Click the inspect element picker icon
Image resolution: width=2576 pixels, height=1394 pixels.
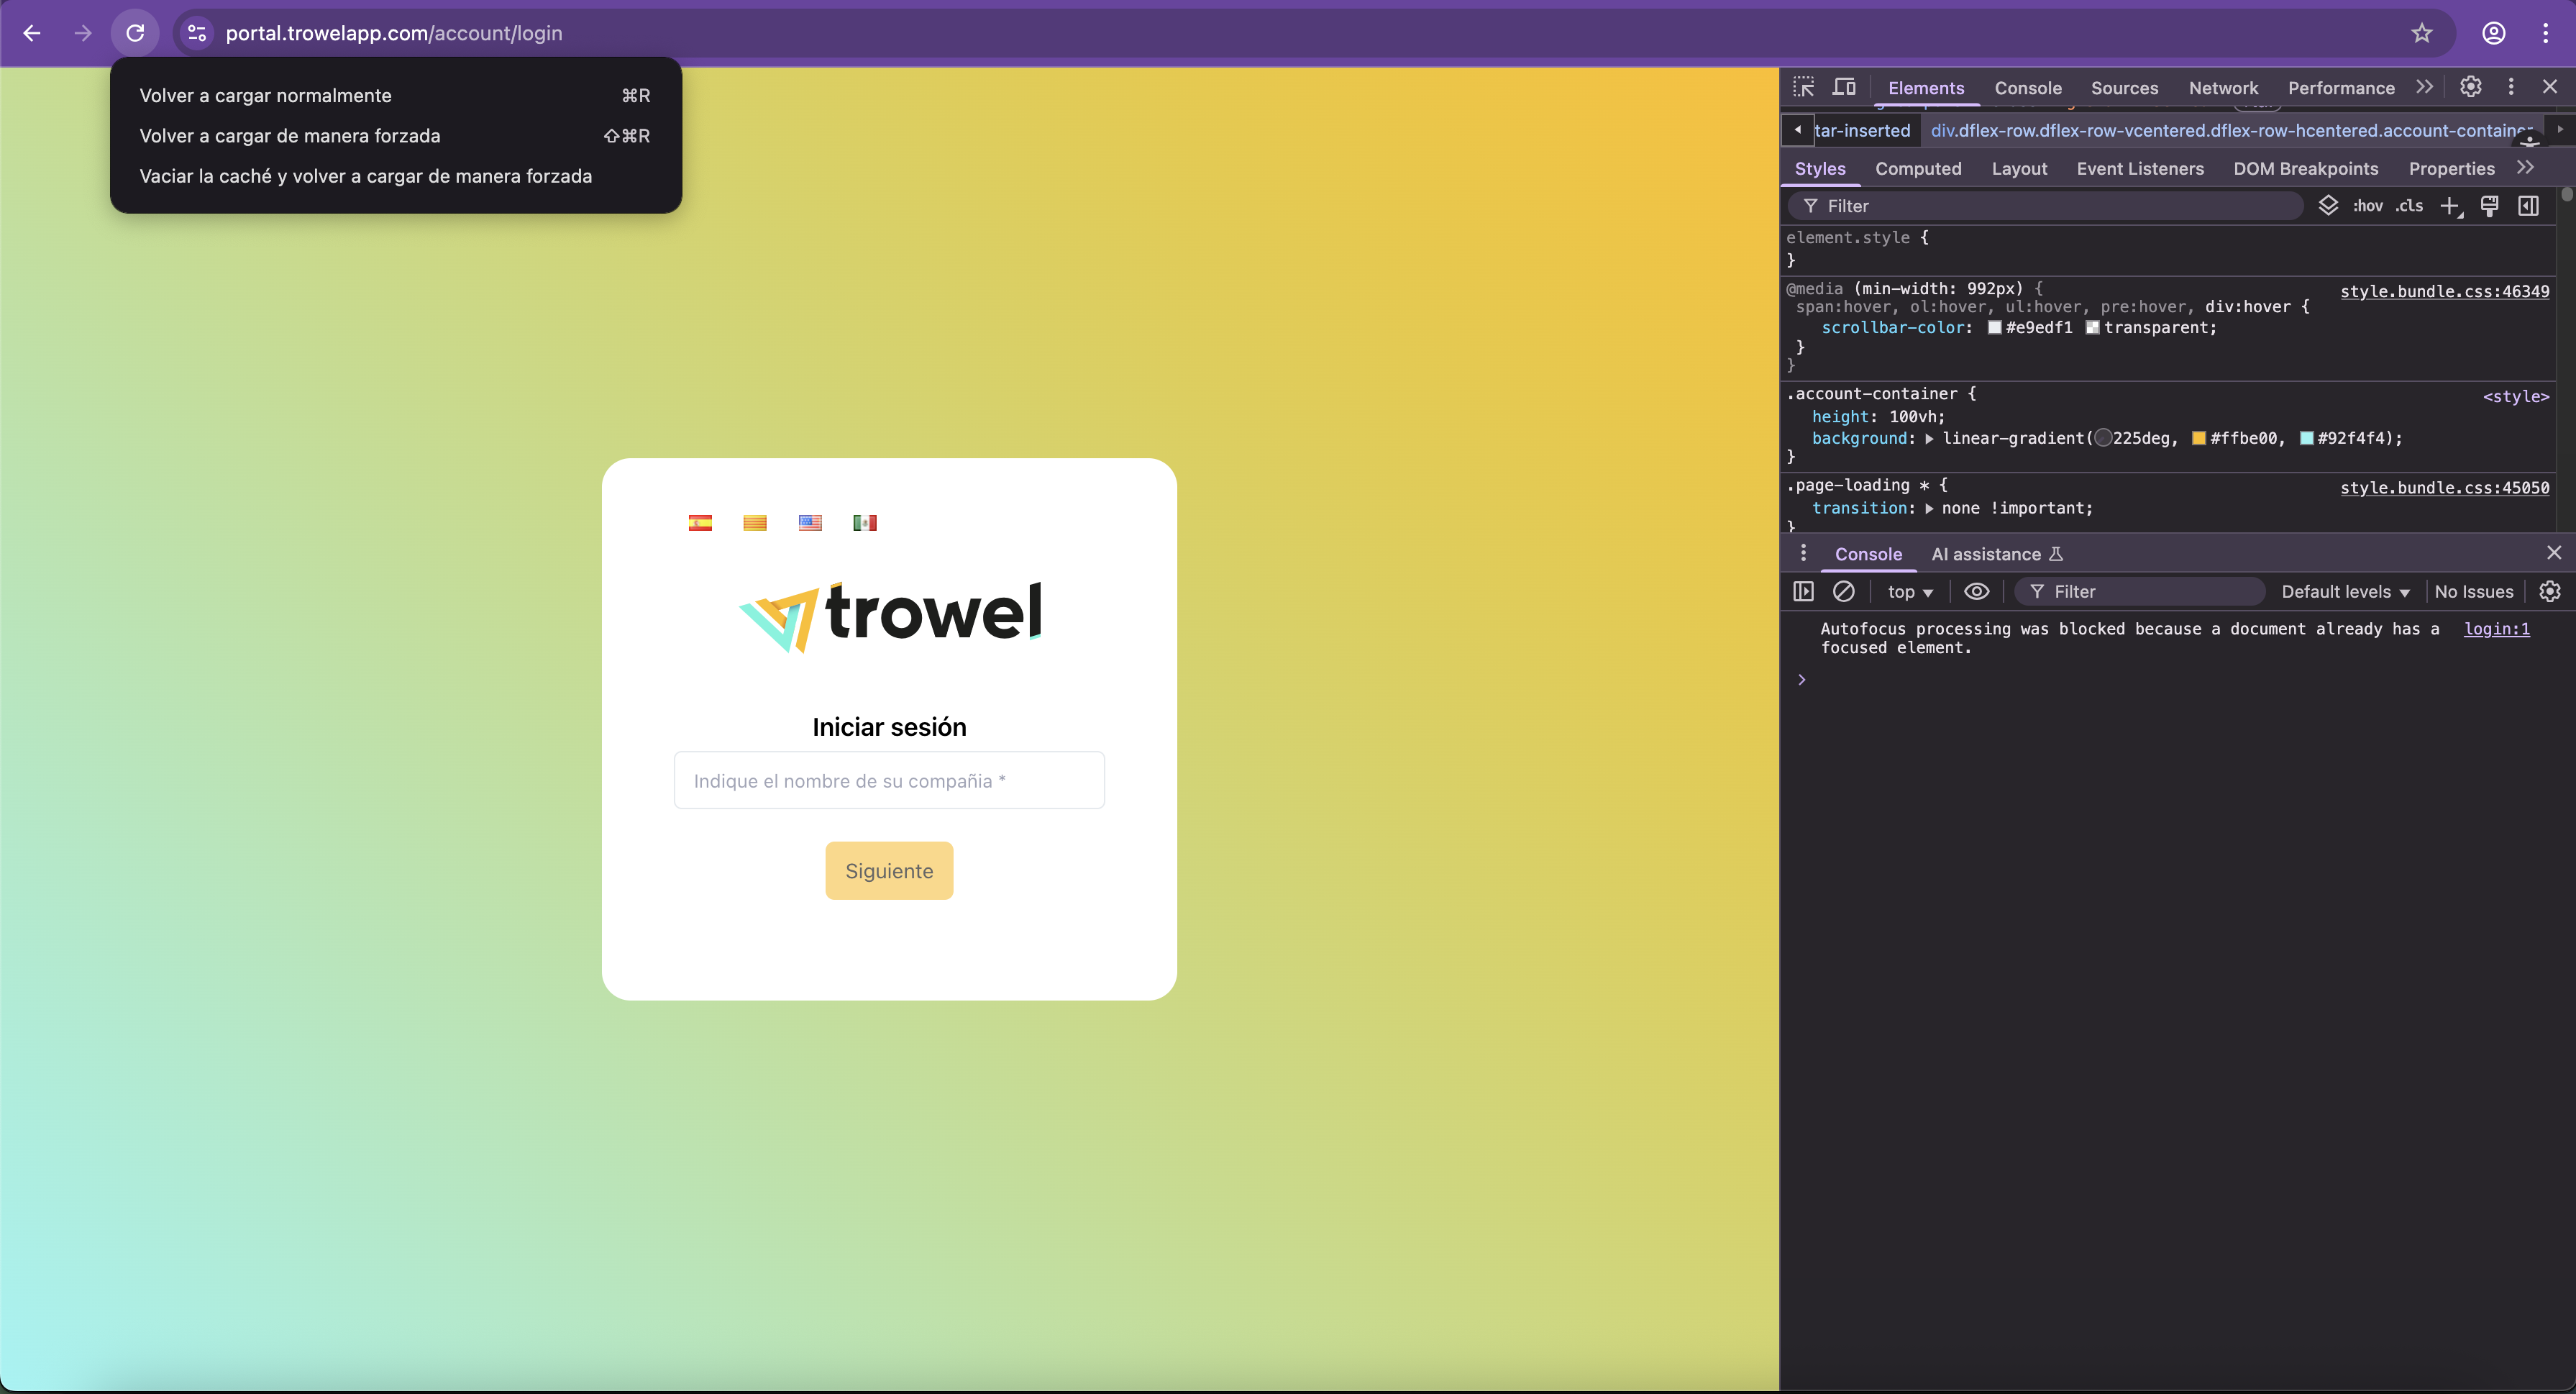point(1803,87)
